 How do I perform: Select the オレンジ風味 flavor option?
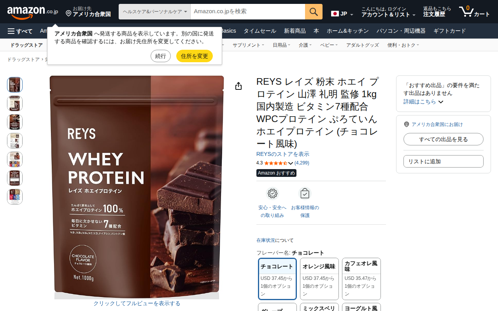pyautogui.click(x=319, y=279)
